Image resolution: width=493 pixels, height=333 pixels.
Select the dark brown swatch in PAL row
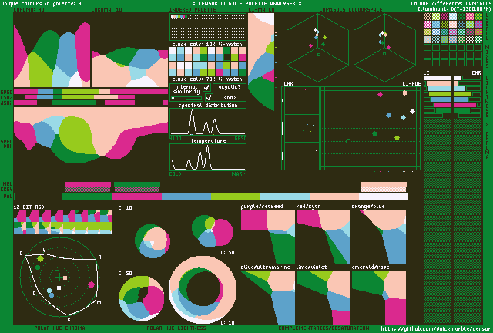point(39,197)
